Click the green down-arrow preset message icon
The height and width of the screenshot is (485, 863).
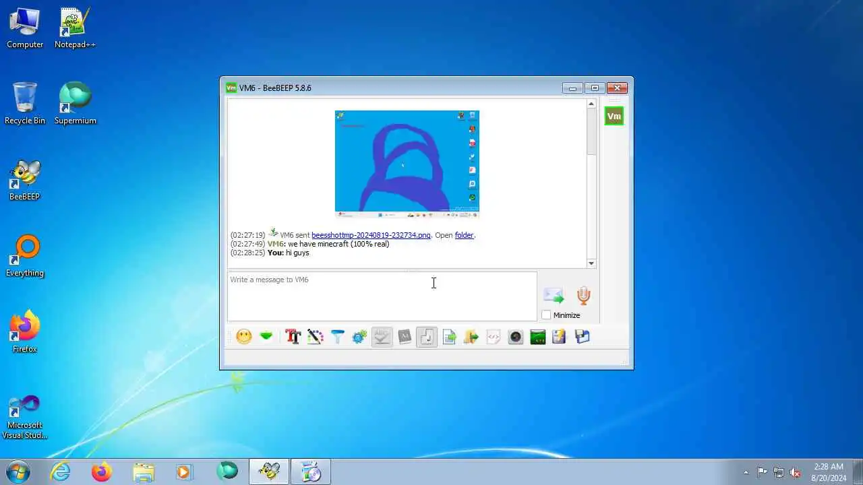click(266, 336)
